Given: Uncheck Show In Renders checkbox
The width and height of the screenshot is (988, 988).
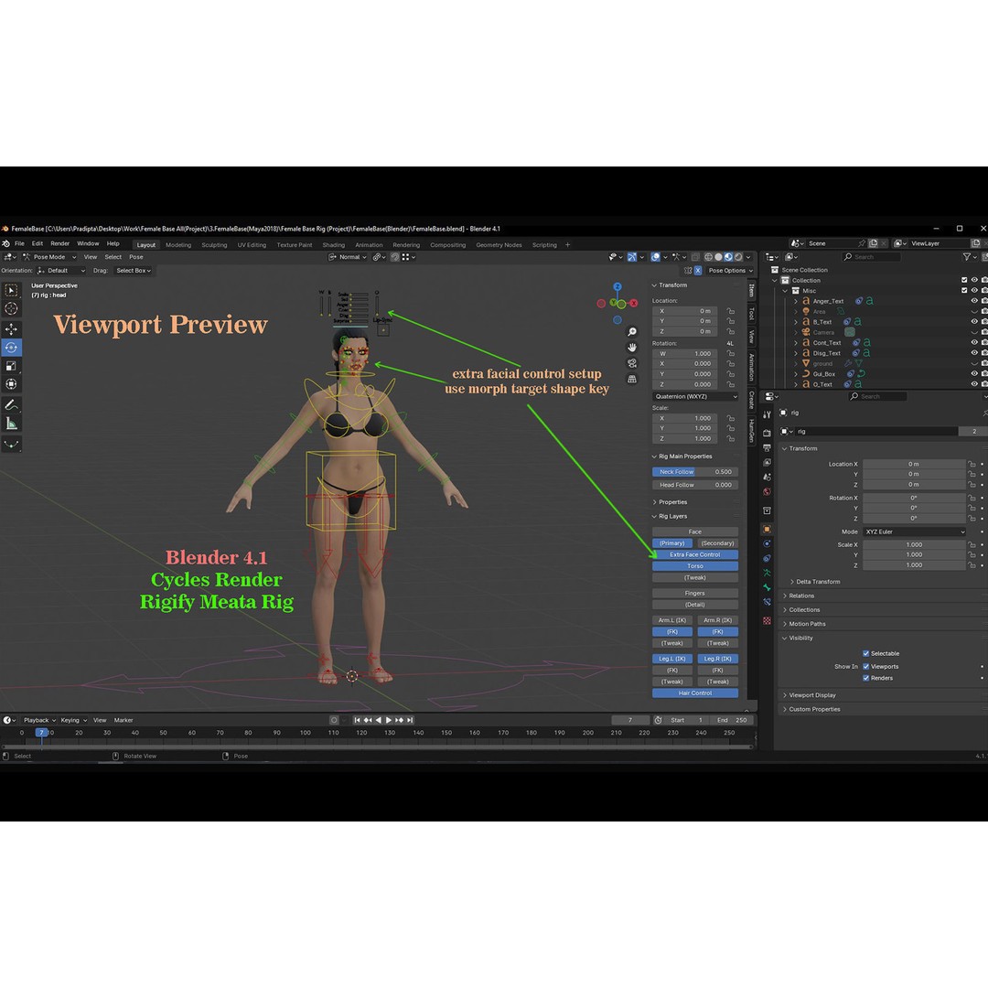Looking at the screenshot, I should [865, 678].
